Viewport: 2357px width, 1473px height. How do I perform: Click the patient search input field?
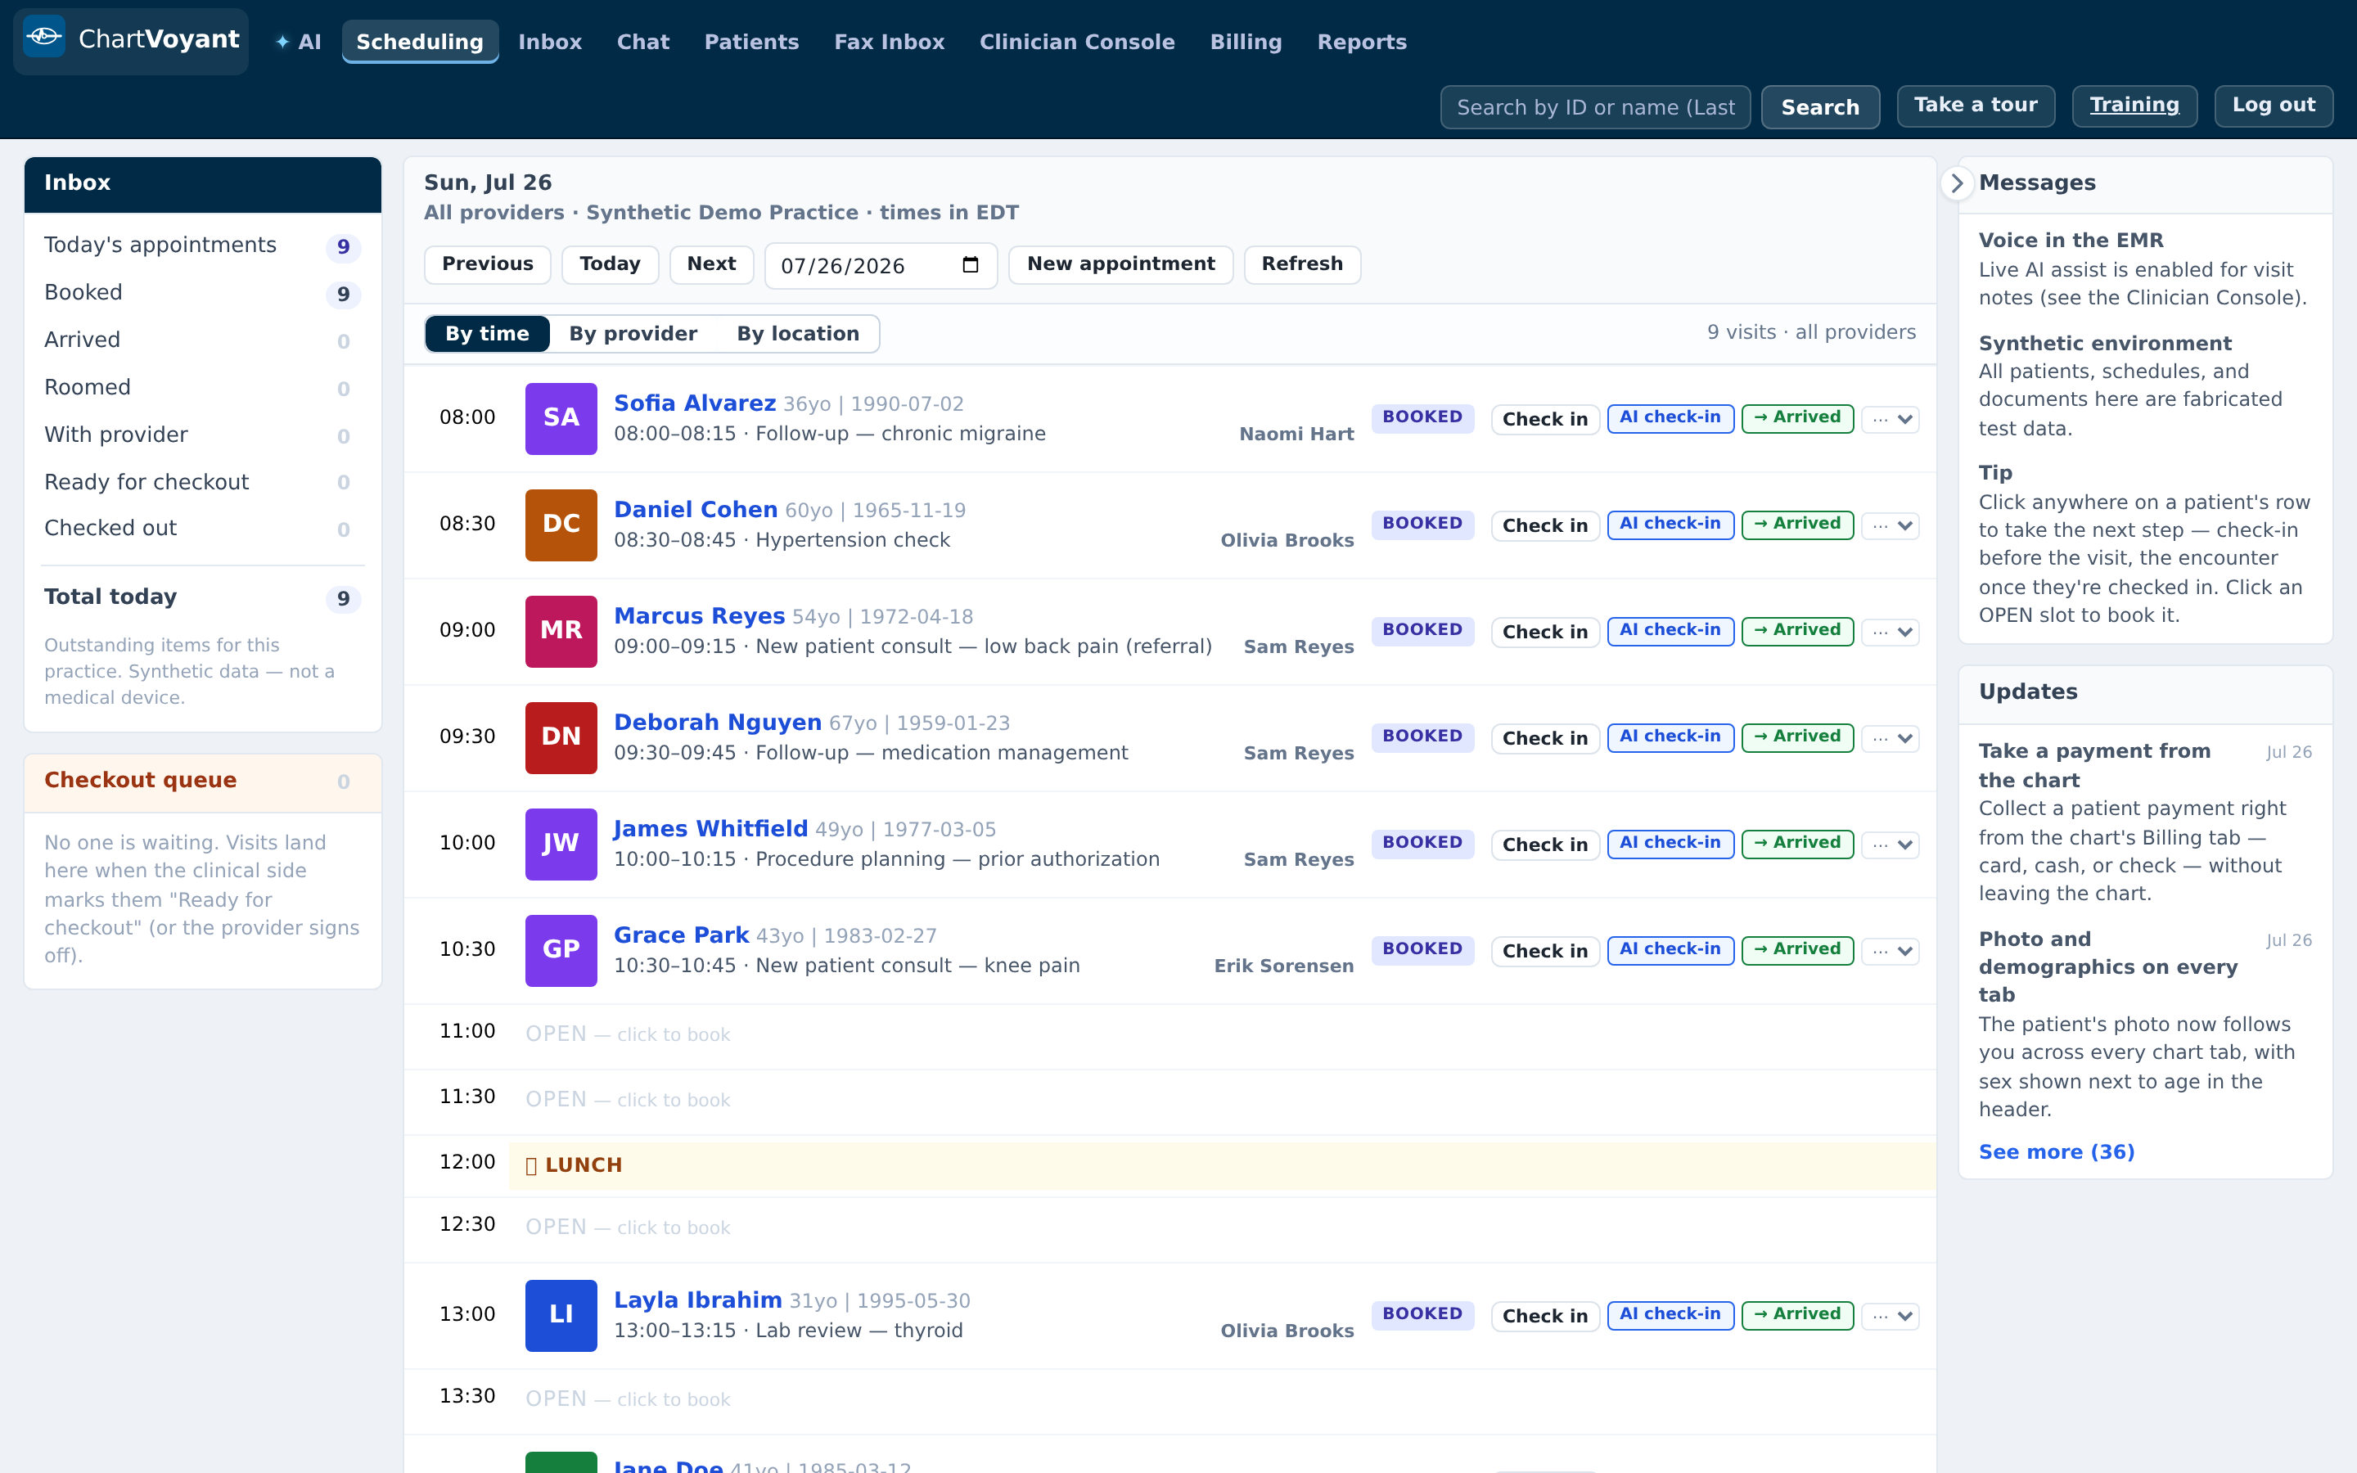coord(1595,107)
